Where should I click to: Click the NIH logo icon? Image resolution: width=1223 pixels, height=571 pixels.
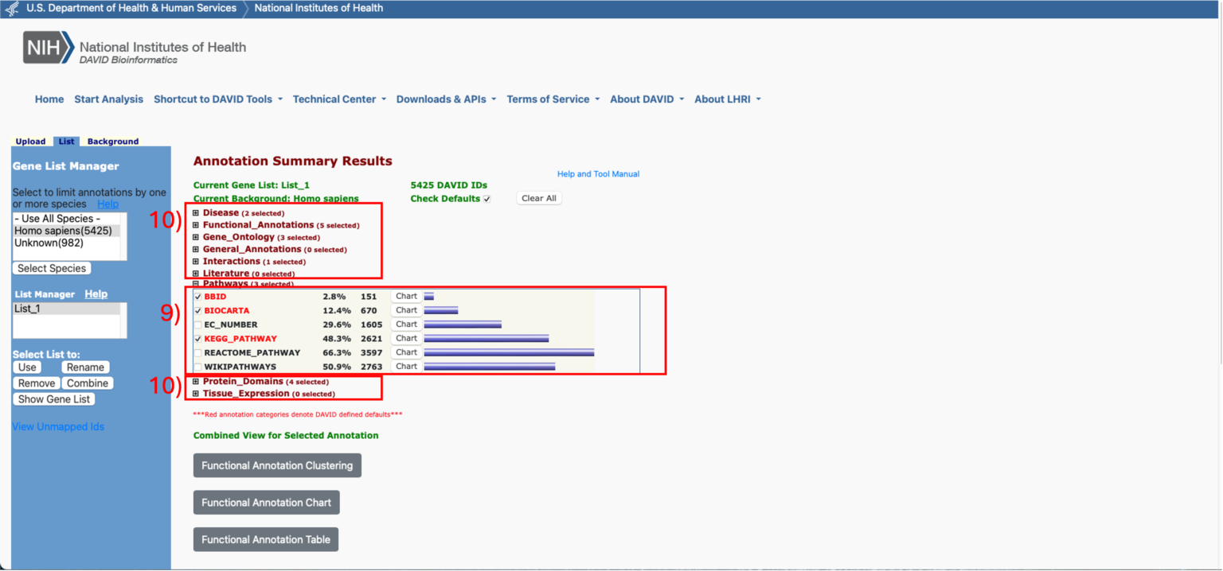pos(48,48)
